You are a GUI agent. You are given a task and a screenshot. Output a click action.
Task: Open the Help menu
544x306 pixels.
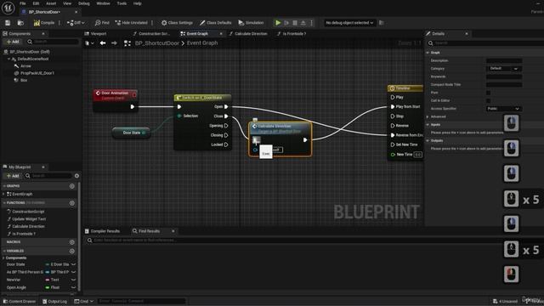coord(138,3)
